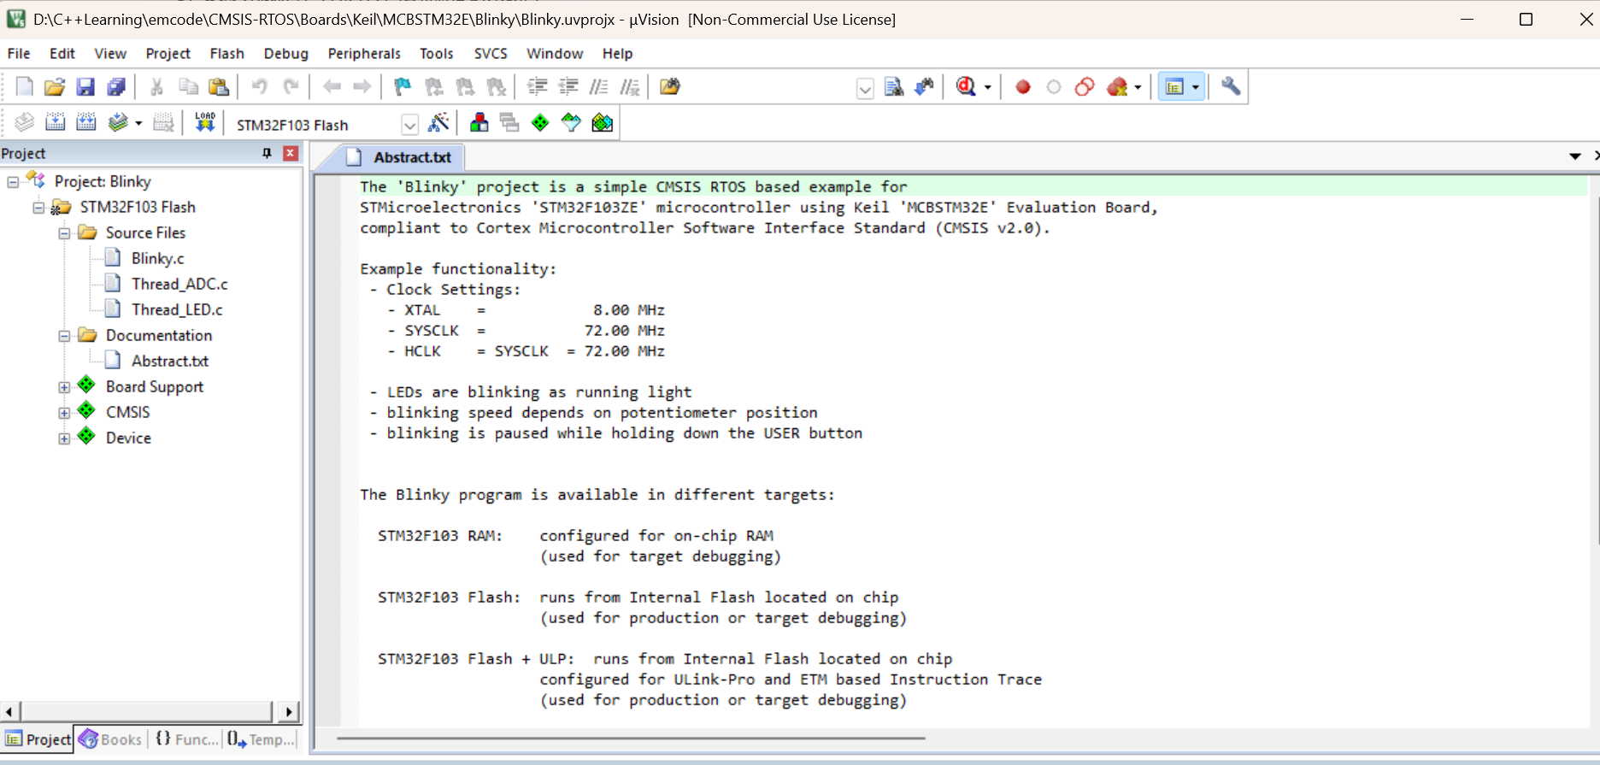Open the STM32F103 Flash target dropdown
This screenshot has width=1600, height=765.
[x=410, y=125]
